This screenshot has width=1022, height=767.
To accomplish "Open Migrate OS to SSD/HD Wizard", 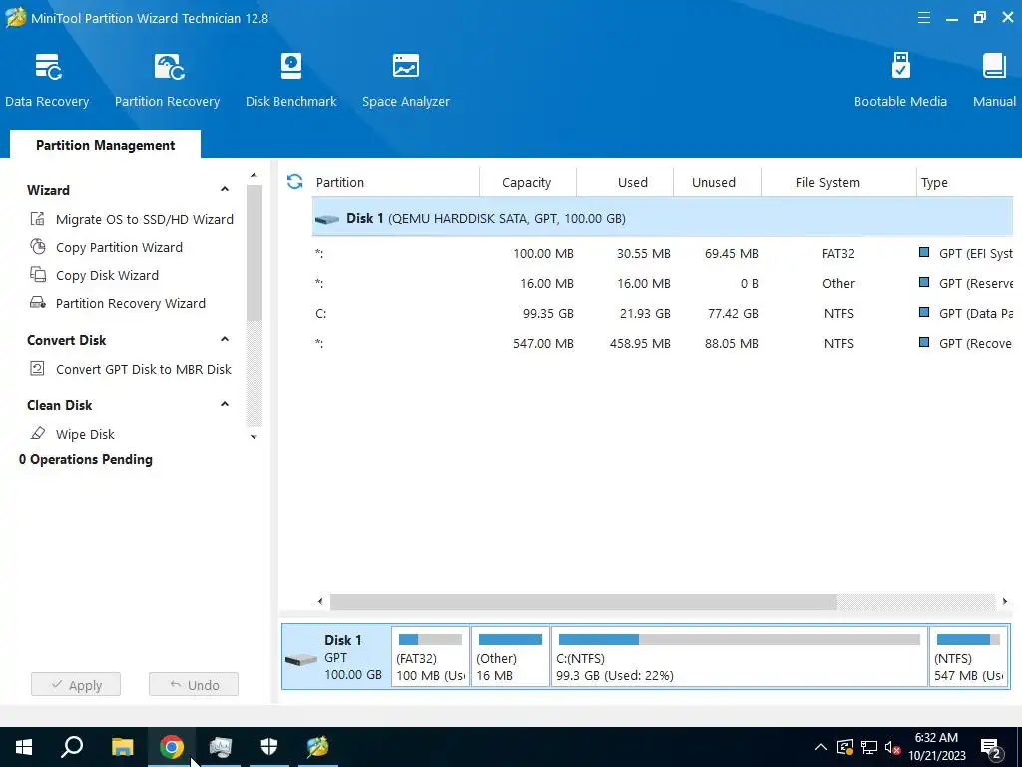I will pyautogui.click(x=144, y=219).
